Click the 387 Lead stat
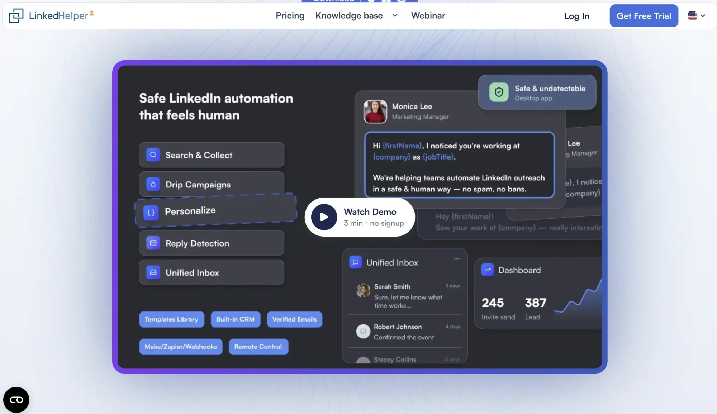Image resolution: width=717 pixels, height=414 pixels. tap(536, 308)
